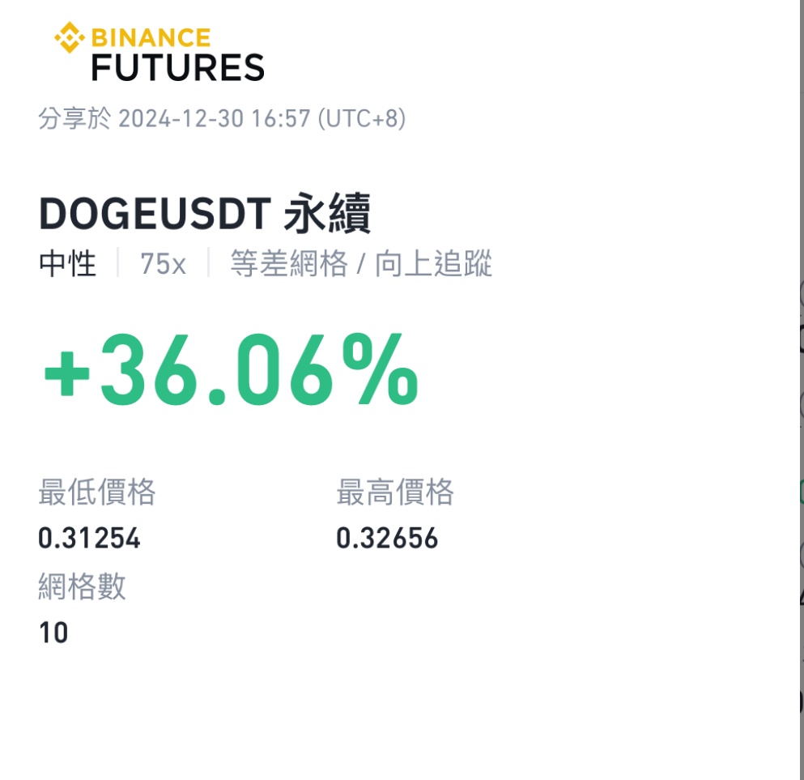Click the 中性 neutral direction label
The width and height of the screenshot is (804, 780).
(x=68, y=263)
